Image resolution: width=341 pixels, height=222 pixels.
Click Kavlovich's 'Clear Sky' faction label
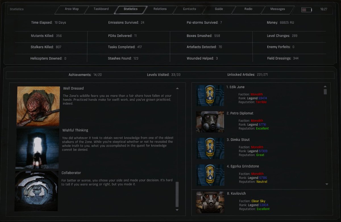258,201
